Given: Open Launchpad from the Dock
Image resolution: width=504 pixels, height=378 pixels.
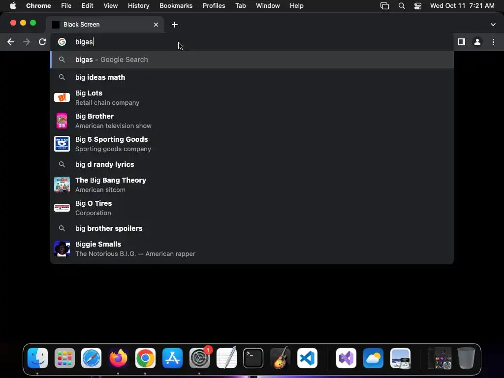Looking at the screenshot, I should coord(64,358).
